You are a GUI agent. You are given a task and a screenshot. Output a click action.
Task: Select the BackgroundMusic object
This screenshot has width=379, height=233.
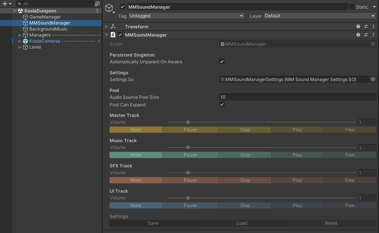click(x=48, y=29)
